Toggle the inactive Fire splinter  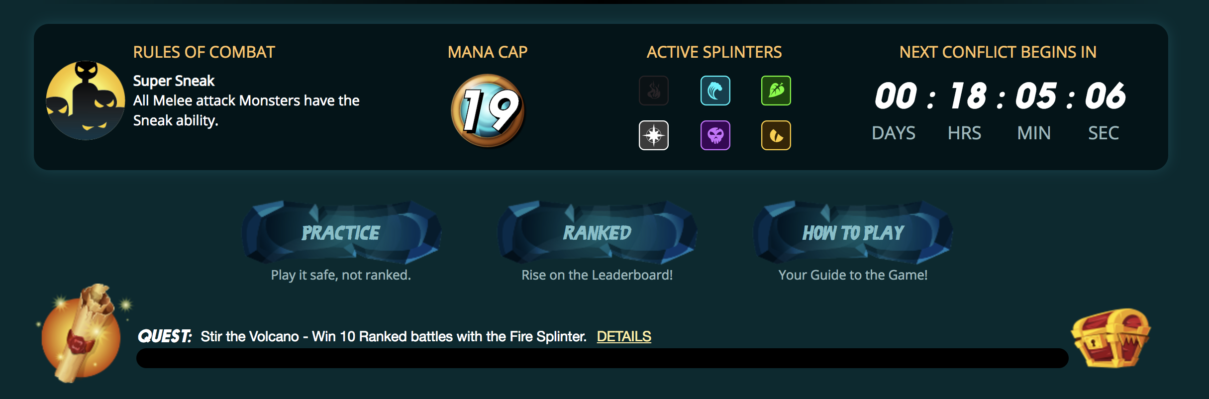654,91
